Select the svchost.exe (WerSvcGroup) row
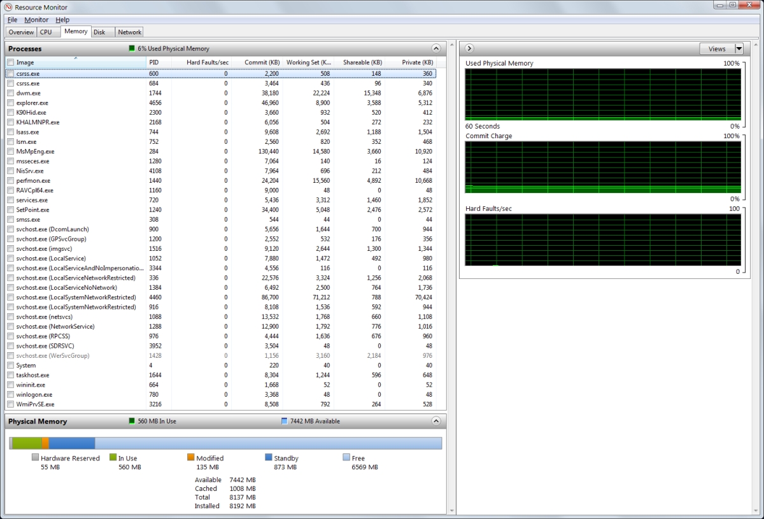764x519 pixels. 221,355
